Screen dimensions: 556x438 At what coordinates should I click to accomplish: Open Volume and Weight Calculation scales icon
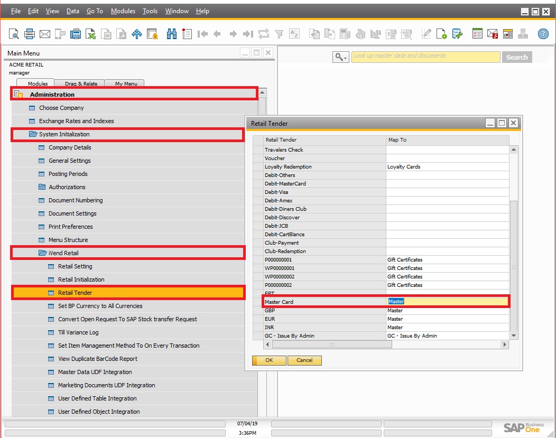(x=376, y=34)
